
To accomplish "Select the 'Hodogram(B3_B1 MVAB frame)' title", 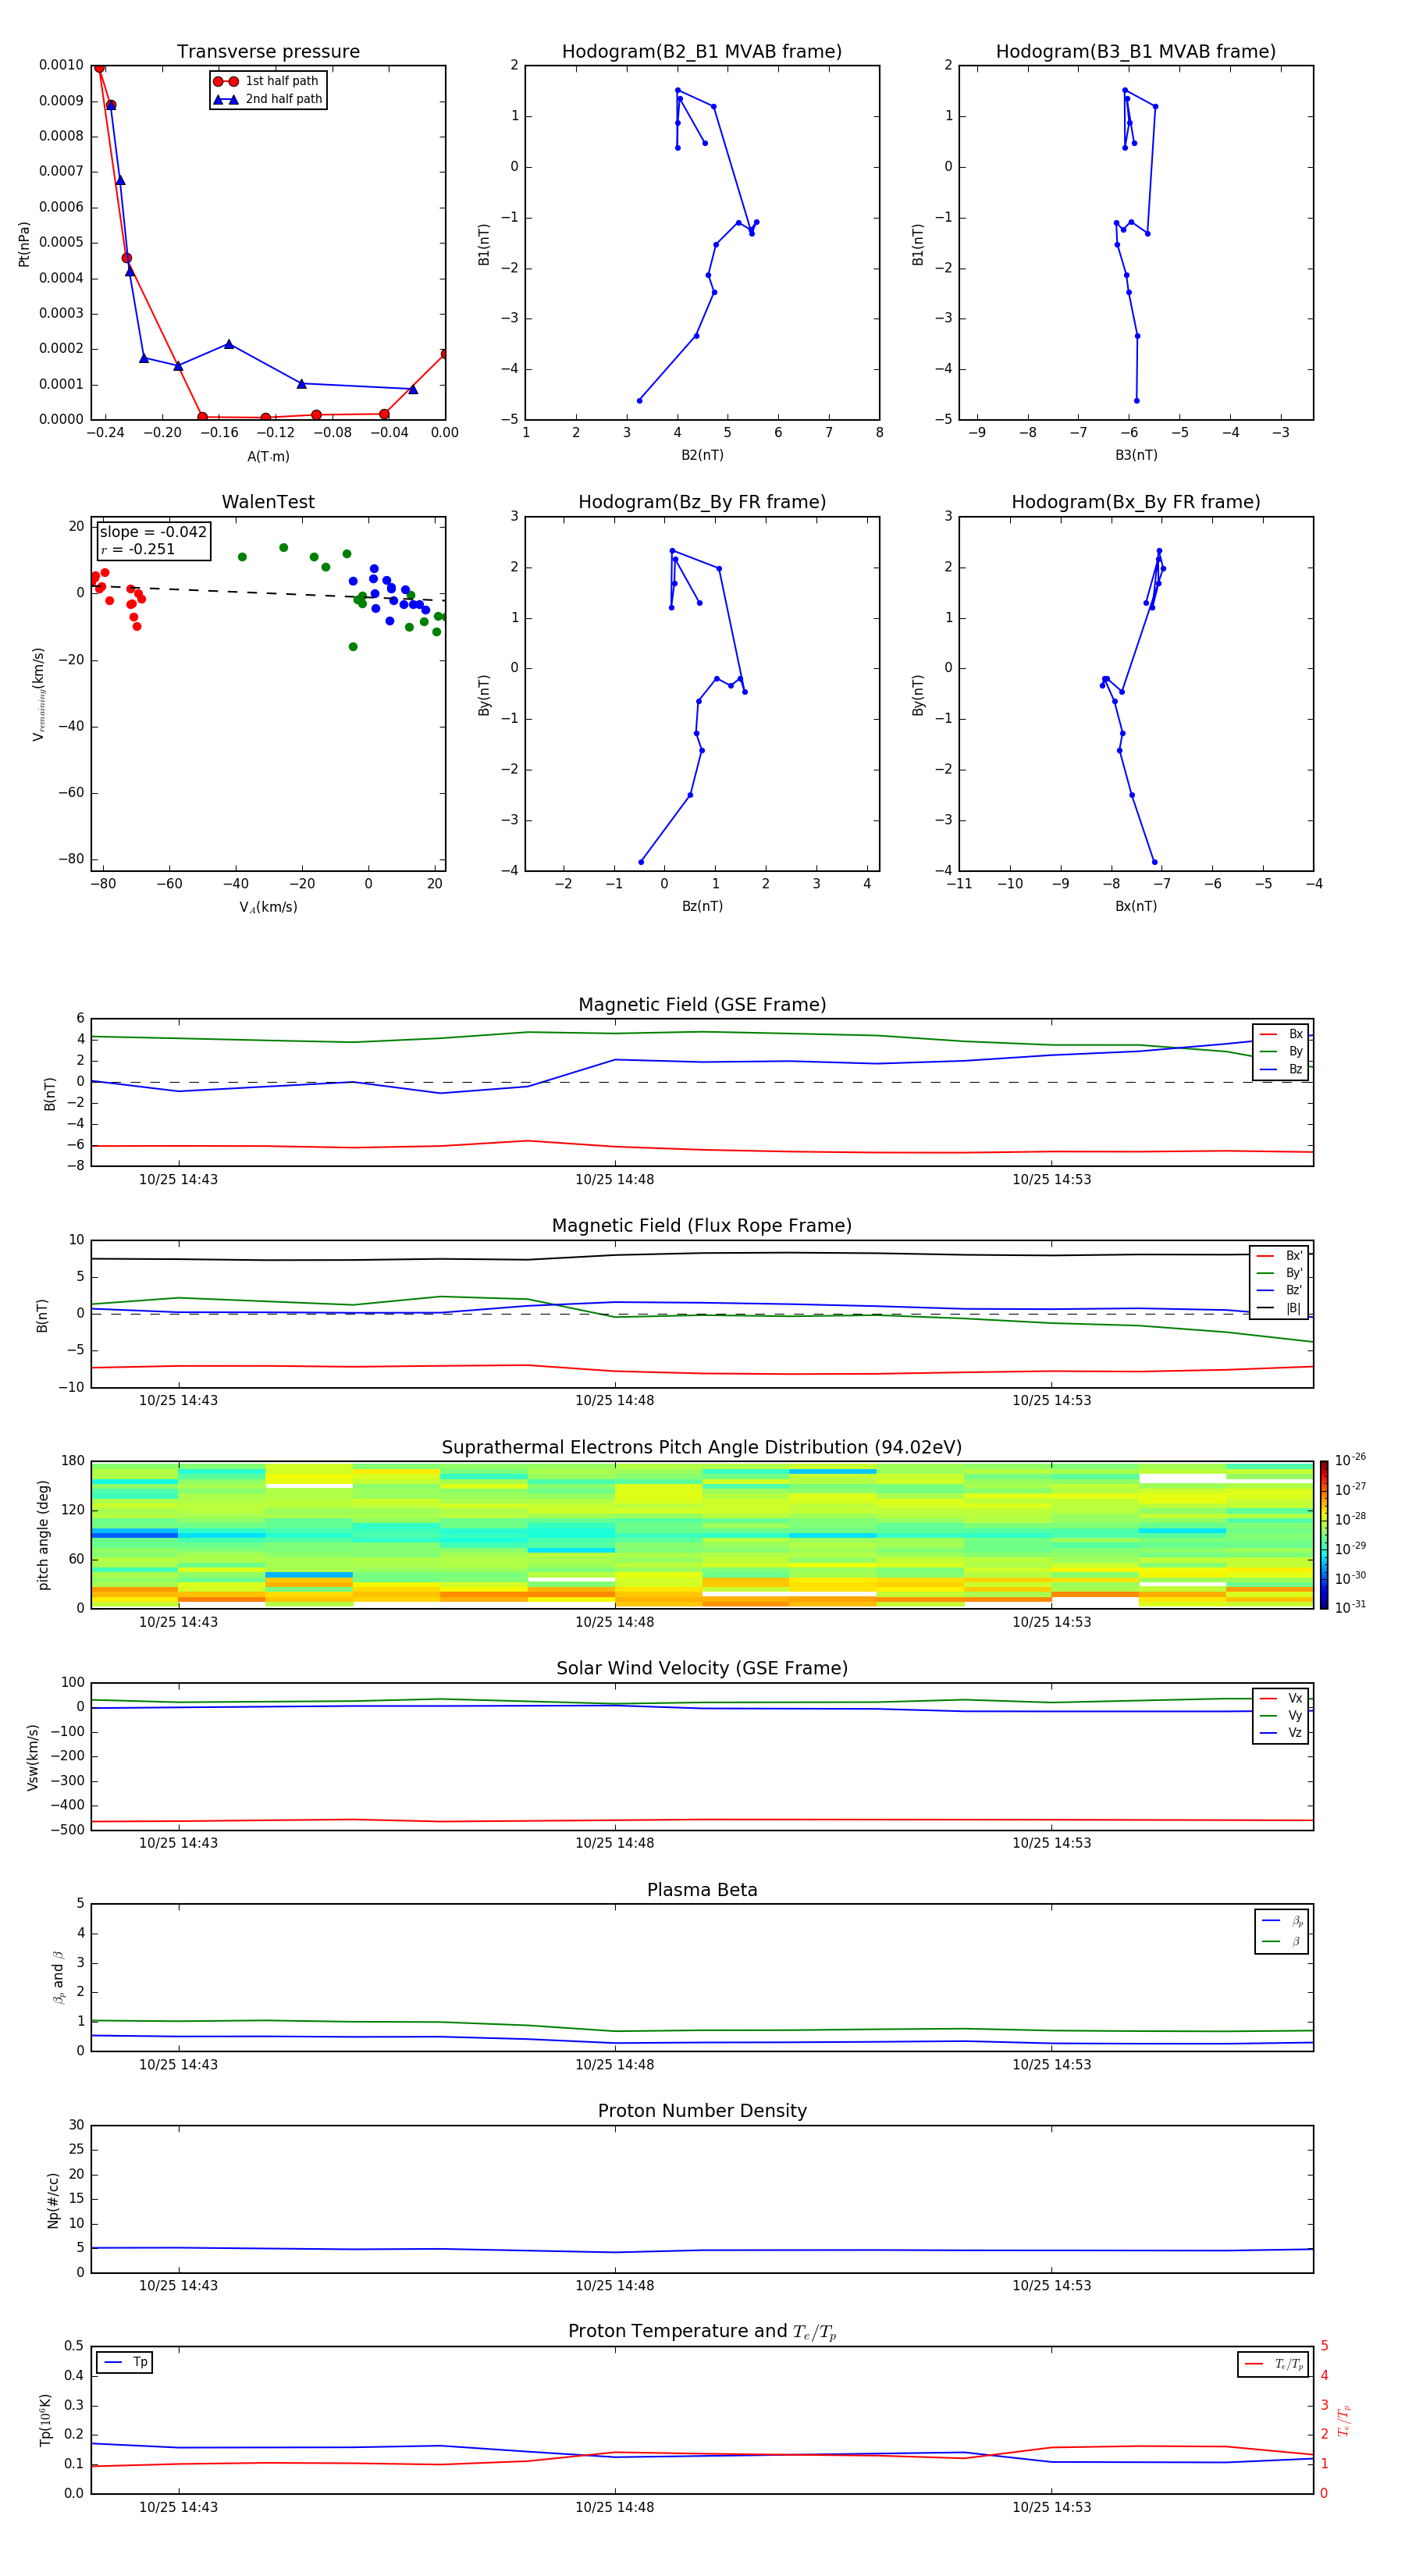I will point(1136,52).
